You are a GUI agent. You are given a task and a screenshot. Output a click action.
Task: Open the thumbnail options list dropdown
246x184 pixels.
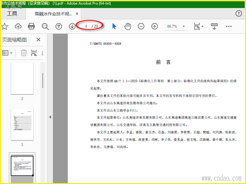(7, 53)
